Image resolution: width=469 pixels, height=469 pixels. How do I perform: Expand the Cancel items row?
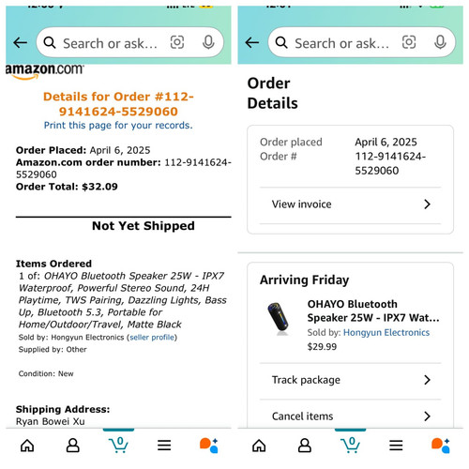click(350, 416)
